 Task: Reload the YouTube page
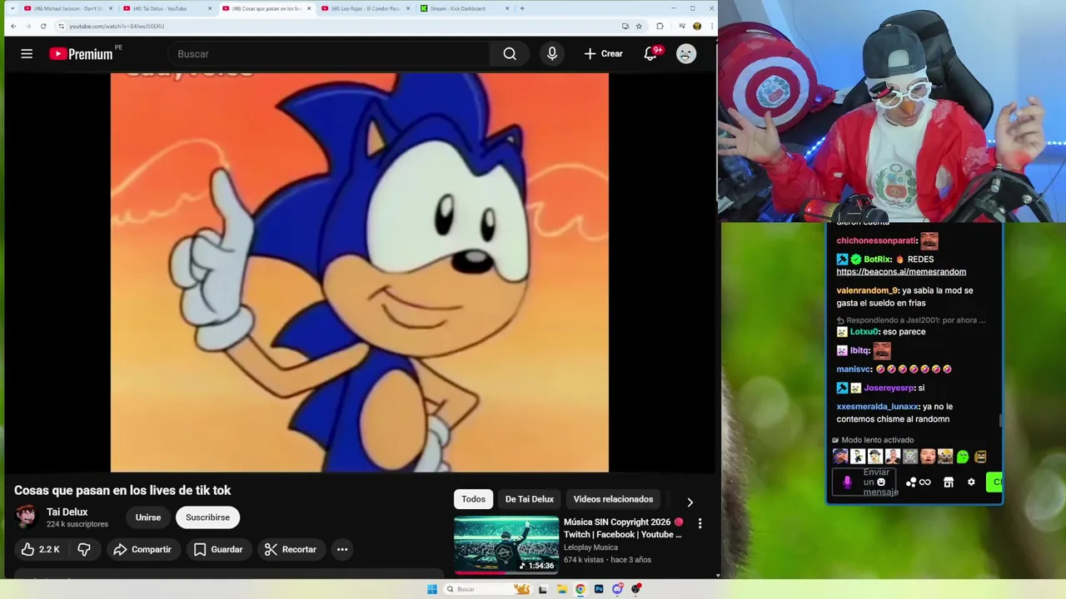[43, 26]
